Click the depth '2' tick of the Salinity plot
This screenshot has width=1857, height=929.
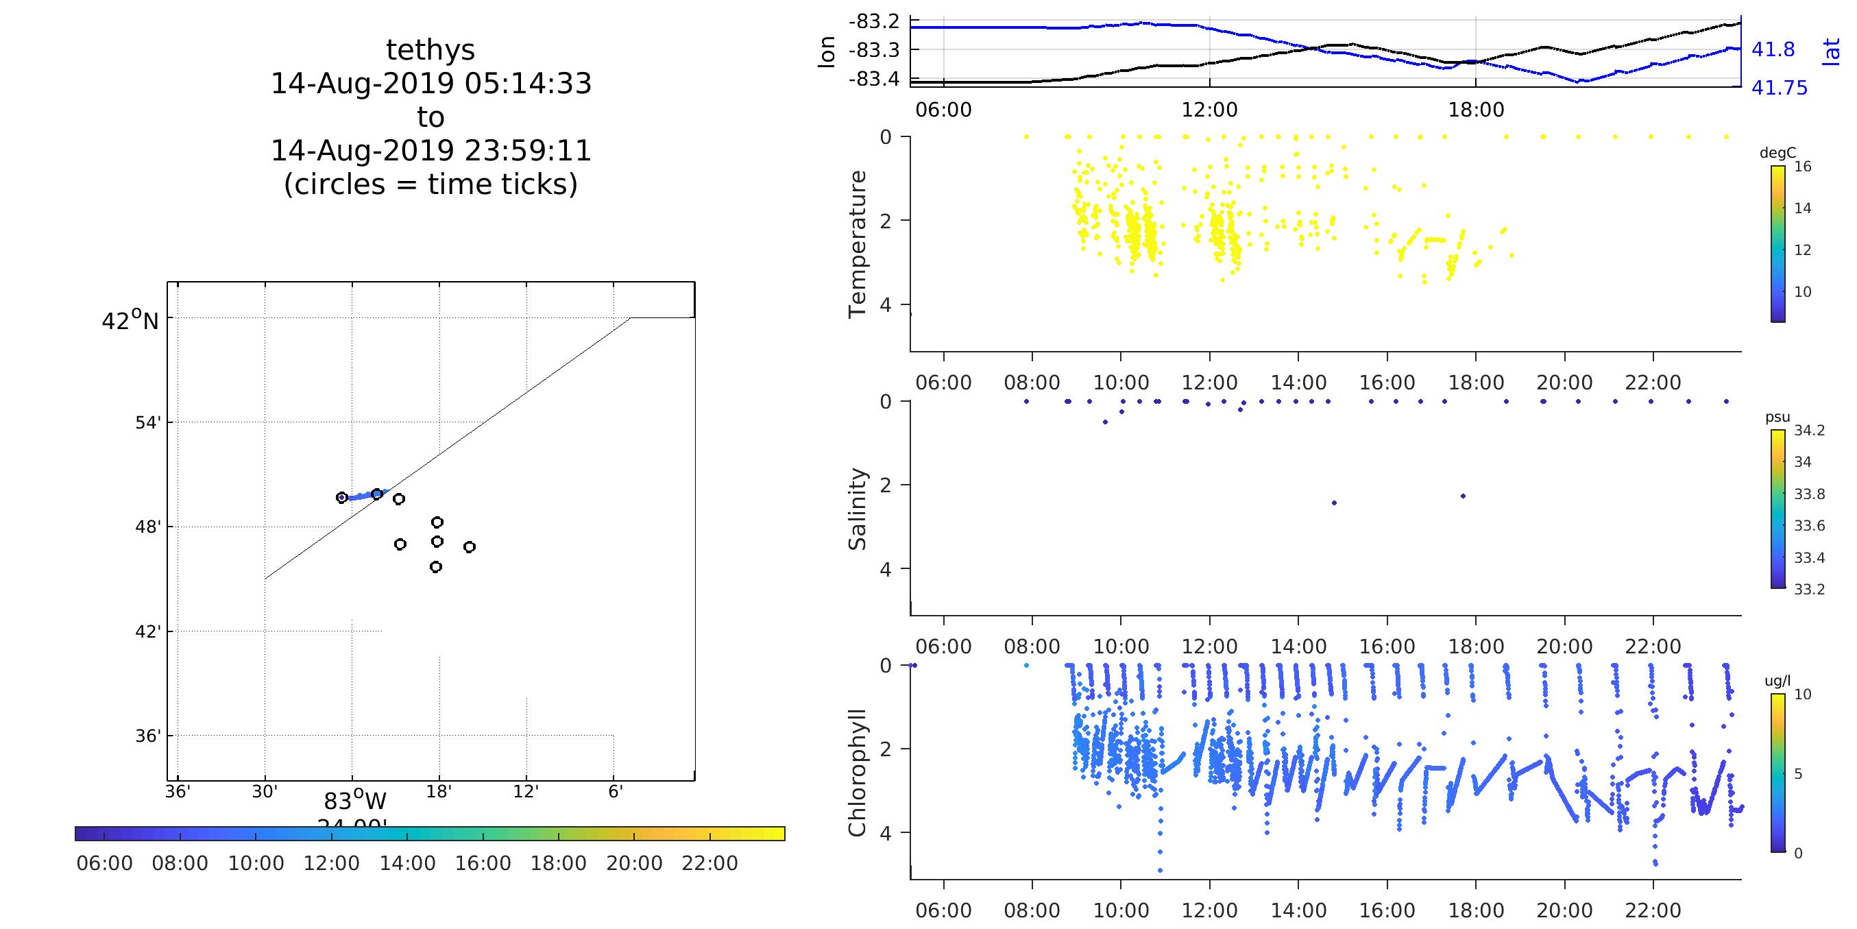pos(885,485)
